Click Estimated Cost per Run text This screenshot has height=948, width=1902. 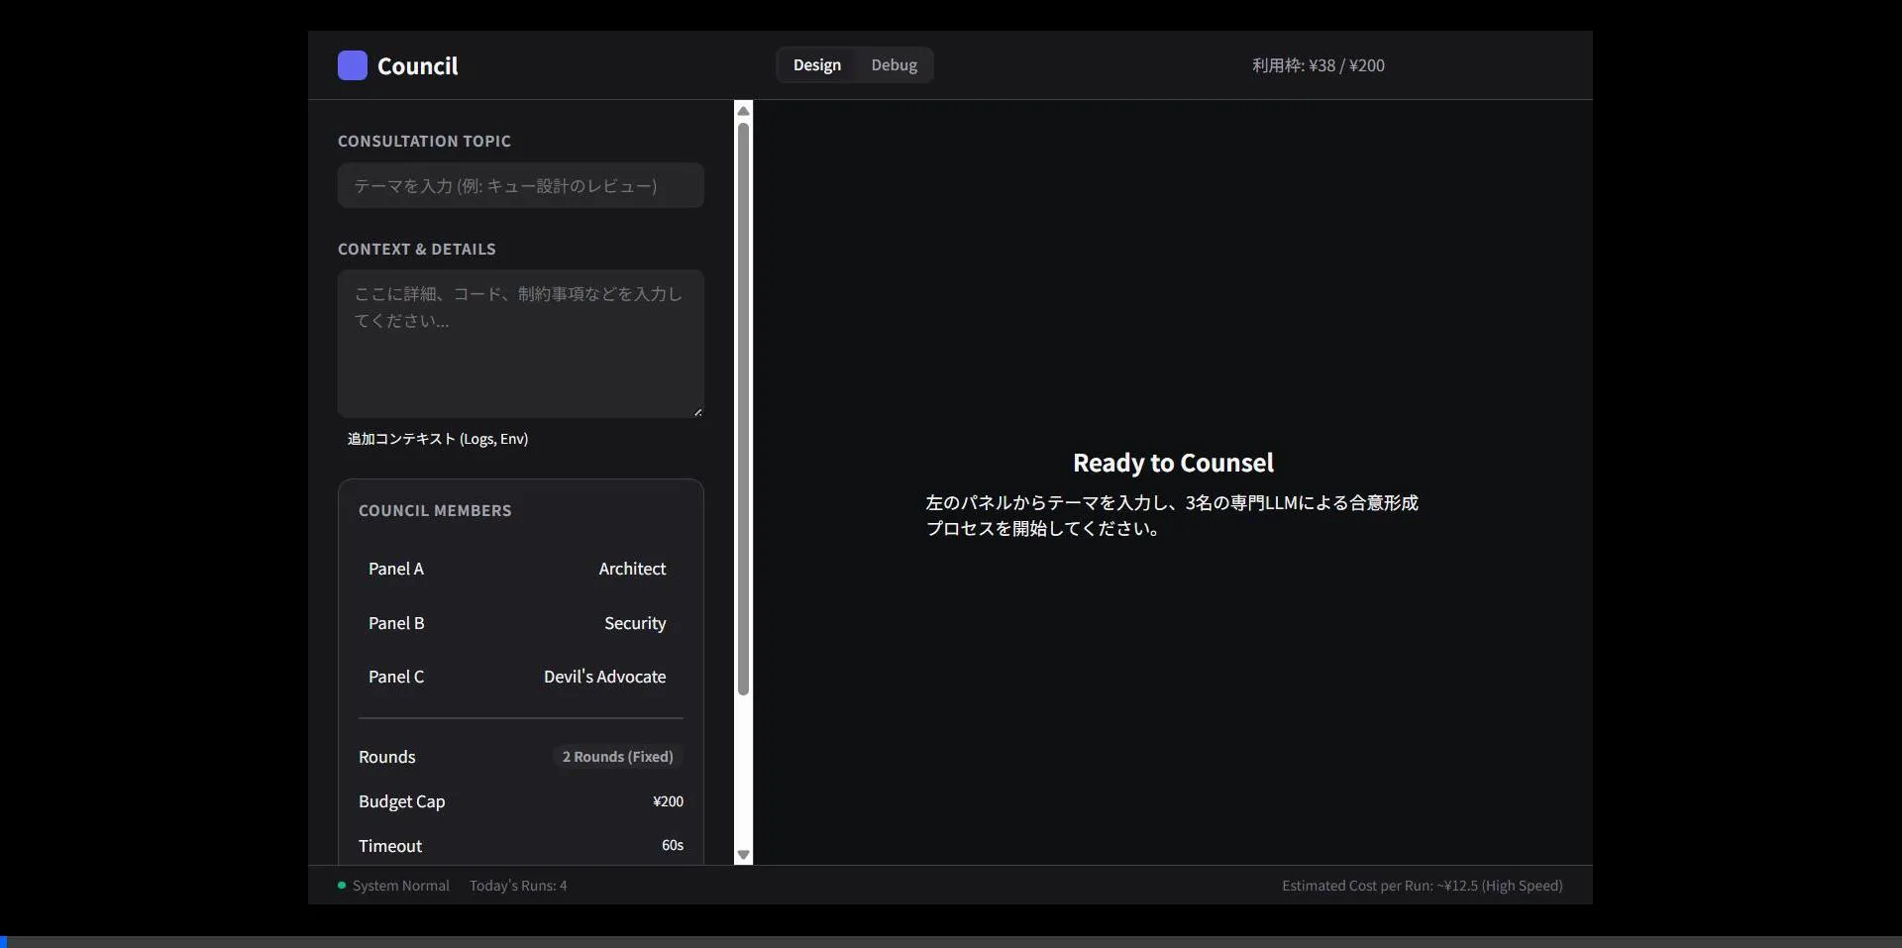(1422, 886)
